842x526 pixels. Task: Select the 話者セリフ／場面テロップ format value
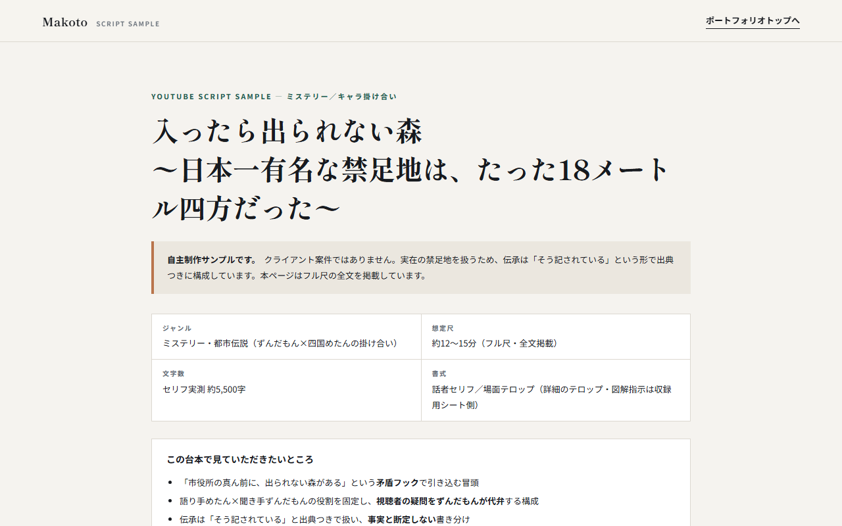552,397
